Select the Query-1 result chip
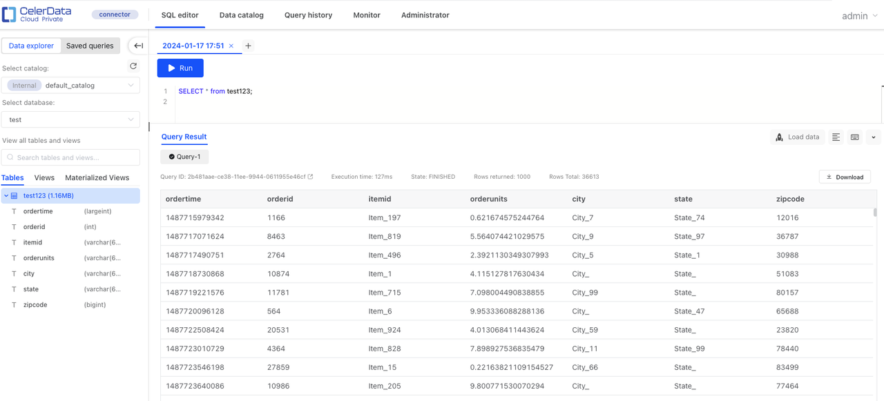This screenshot has height=401, width=884. [x=184, y=157]
